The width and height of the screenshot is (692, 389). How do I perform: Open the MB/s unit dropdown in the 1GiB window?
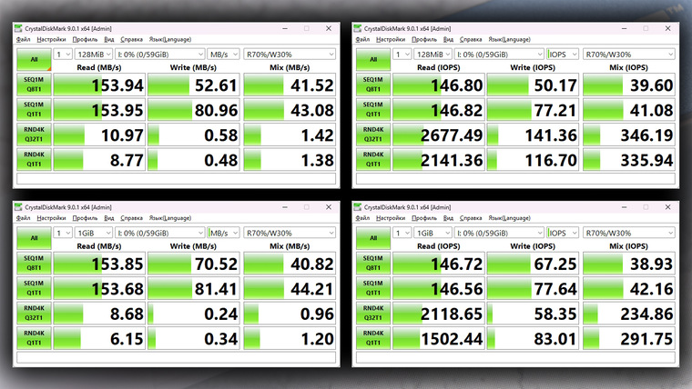(223, 233)
